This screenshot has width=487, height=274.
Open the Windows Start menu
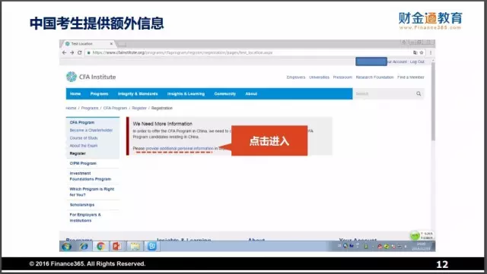pyautogui.click(x=67, y=247)
